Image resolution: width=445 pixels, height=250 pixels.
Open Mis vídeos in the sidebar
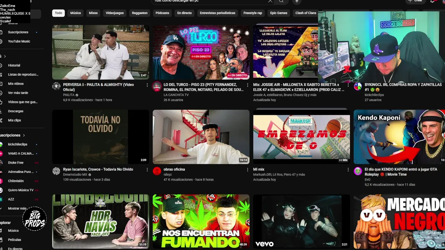pyautogui.click(x=16, y=84)
